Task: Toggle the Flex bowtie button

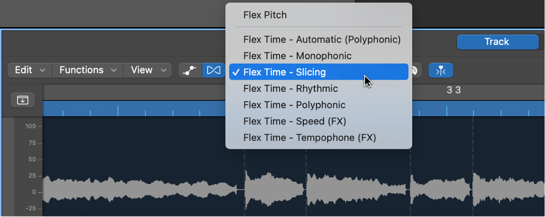Action: tap(214, 71)
